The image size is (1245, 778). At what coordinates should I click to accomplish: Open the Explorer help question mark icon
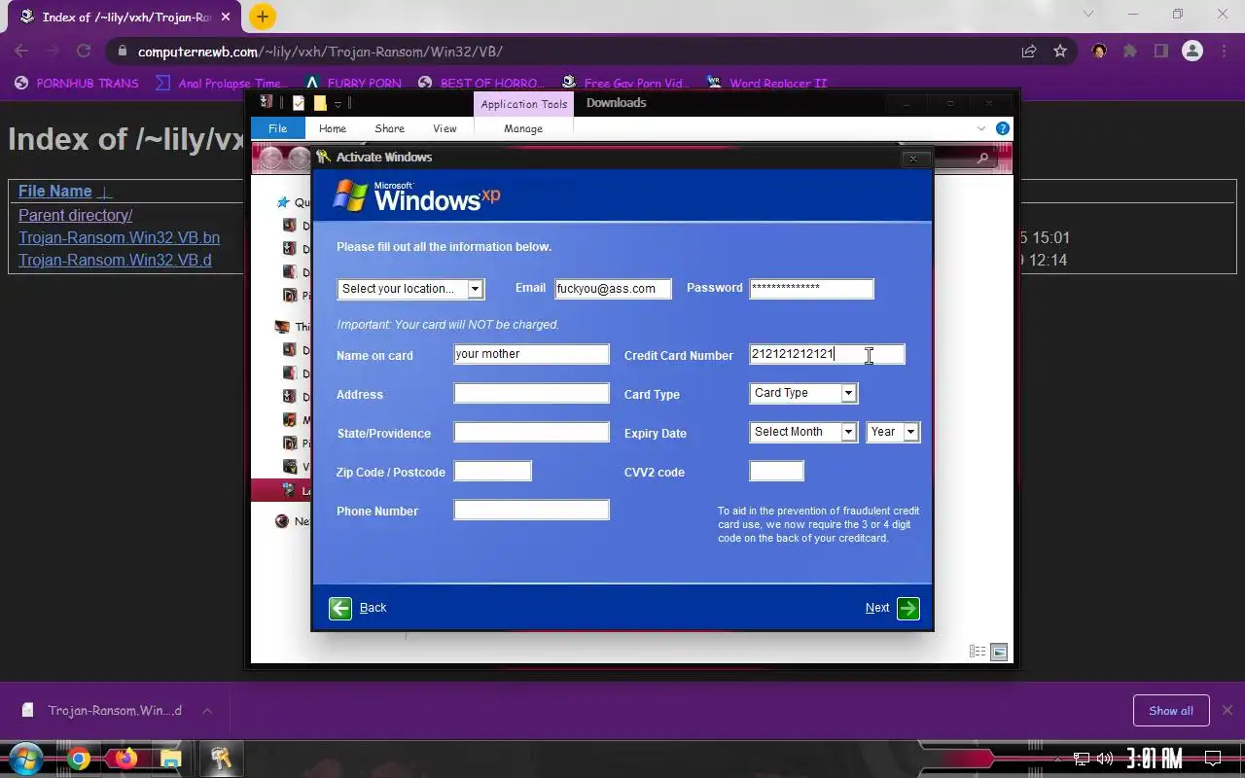click(x=1002, y=128)
